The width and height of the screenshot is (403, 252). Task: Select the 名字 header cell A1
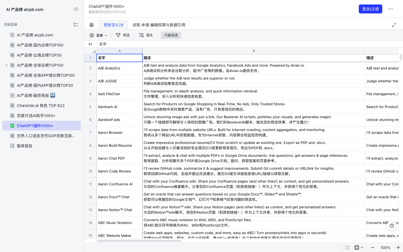(x=120, y=58)
